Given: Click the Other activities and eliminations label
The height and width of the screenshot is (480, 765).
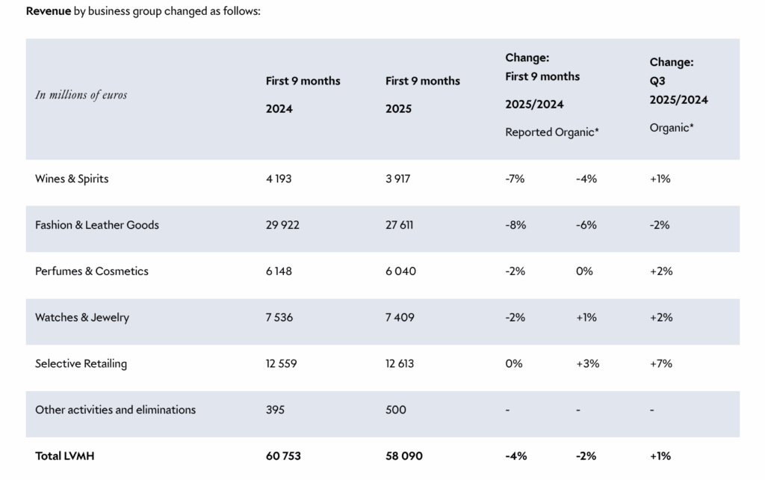Looking at the screenshot, I should click(115, 410).
